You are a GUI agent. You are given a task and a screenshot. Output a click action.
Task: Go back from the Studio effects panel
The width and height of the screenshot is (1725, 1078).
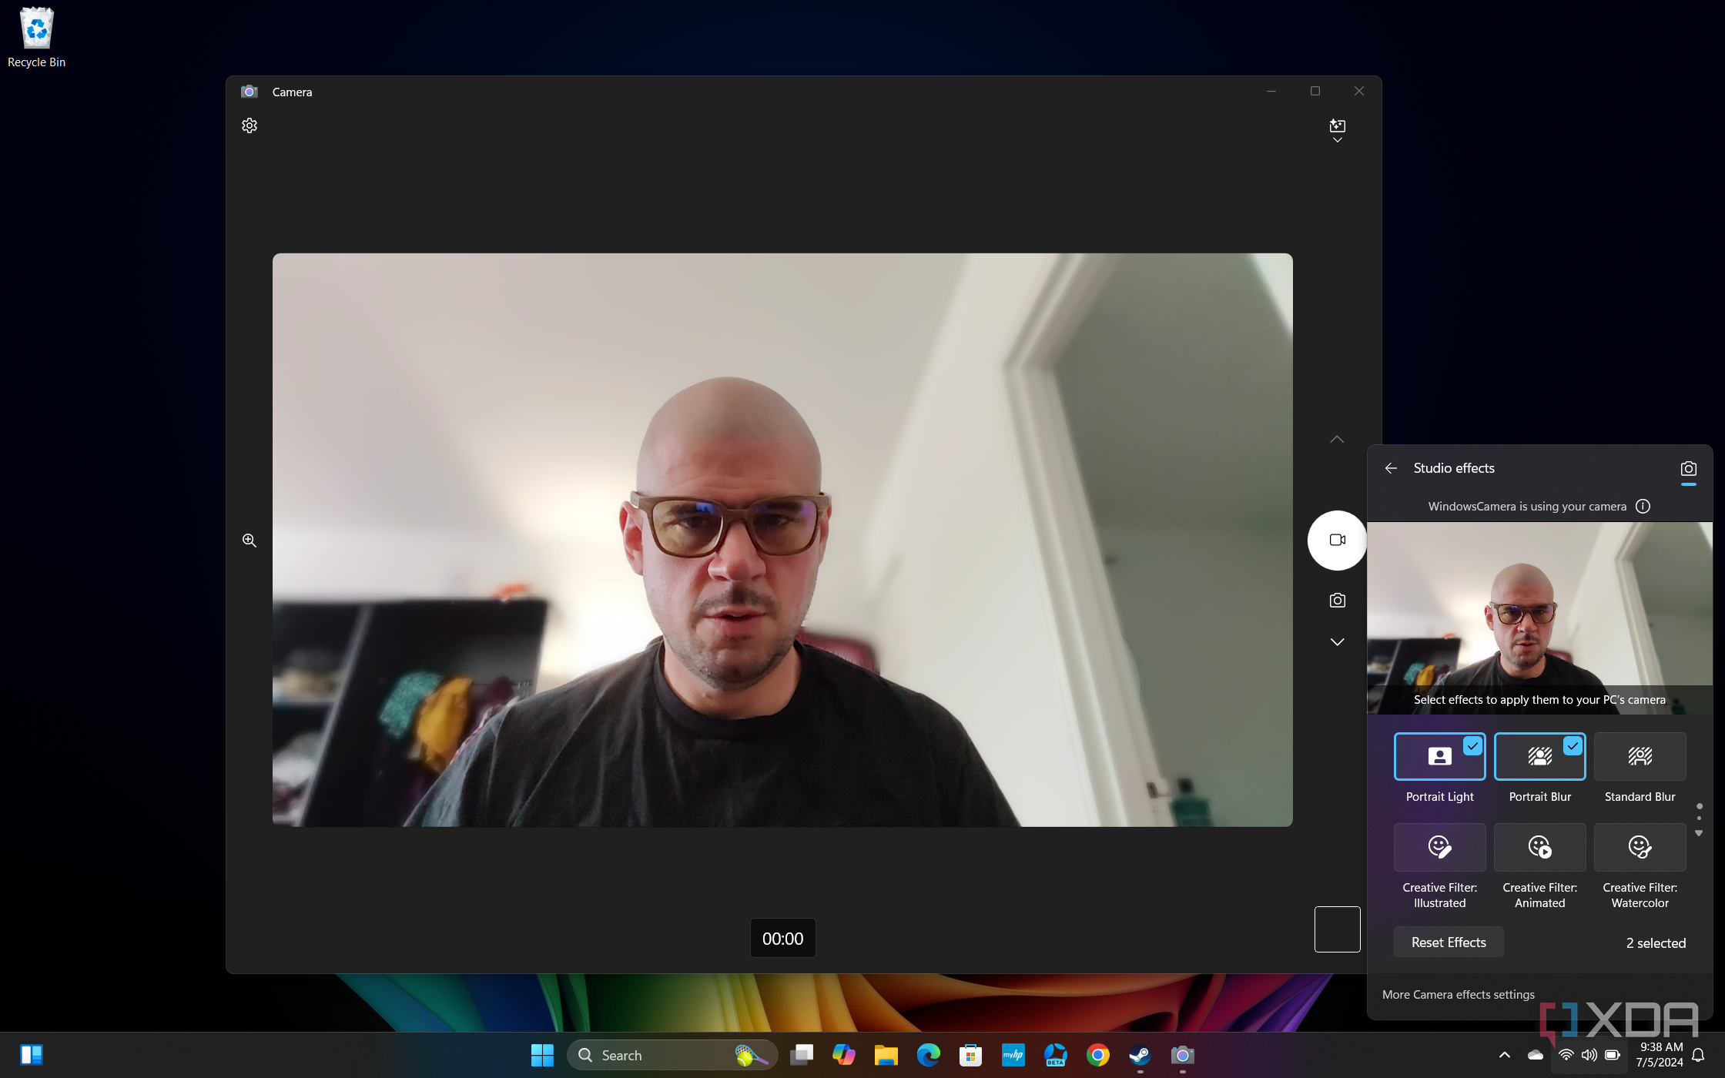1391,468
